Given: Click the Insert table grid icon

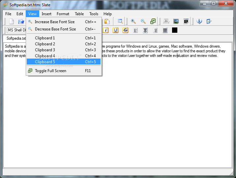Looking at the screenshot, I should pyautogui.click(x=186, y=22).
